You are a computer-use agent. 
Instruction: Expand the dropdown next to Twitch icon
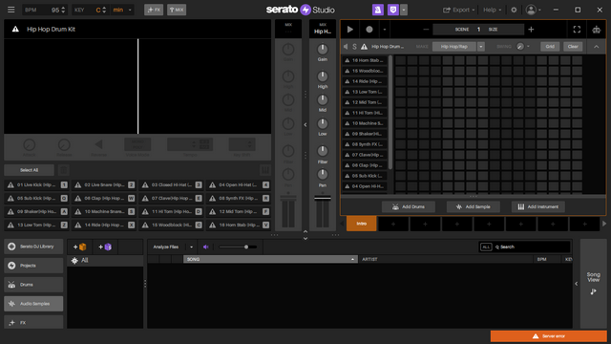(x=404, y=10)
